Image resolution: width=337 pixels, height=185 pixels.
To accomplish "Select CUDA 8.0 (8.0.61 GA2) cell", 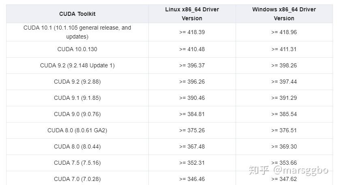I will 77,130.
